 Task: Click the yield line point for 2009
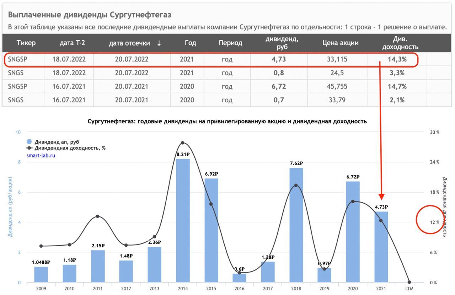tap(41, 246)
